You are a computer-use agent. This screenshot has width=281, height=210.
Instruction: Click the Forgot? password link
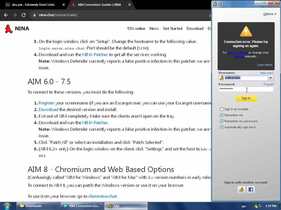(x=268, y=84)
